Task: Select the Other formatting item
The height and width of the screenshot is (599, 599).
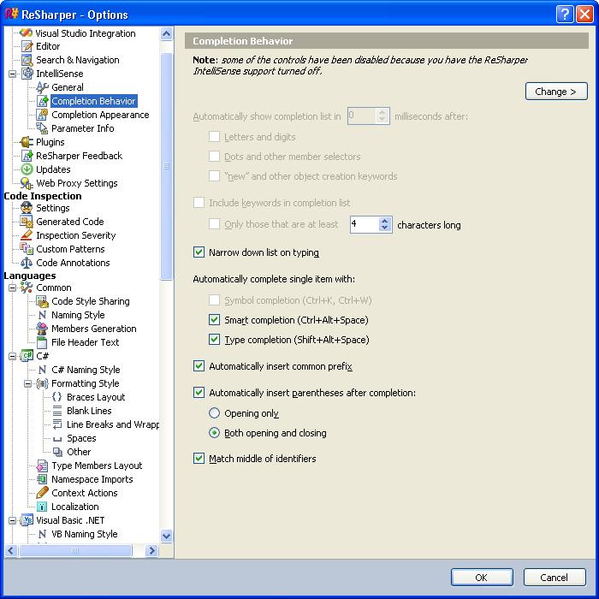Action: point(79,452)
